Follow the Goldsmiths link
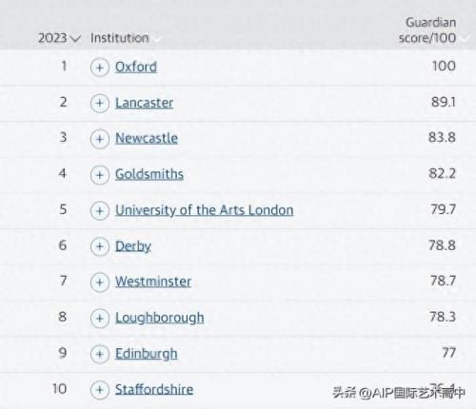Image resolution: width=476 pixels, height=409 pixels. click(x=149, y=174)
